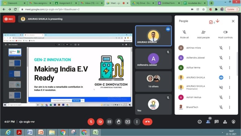
Task: Turn on captions with CC button
Action: [109, 122]
